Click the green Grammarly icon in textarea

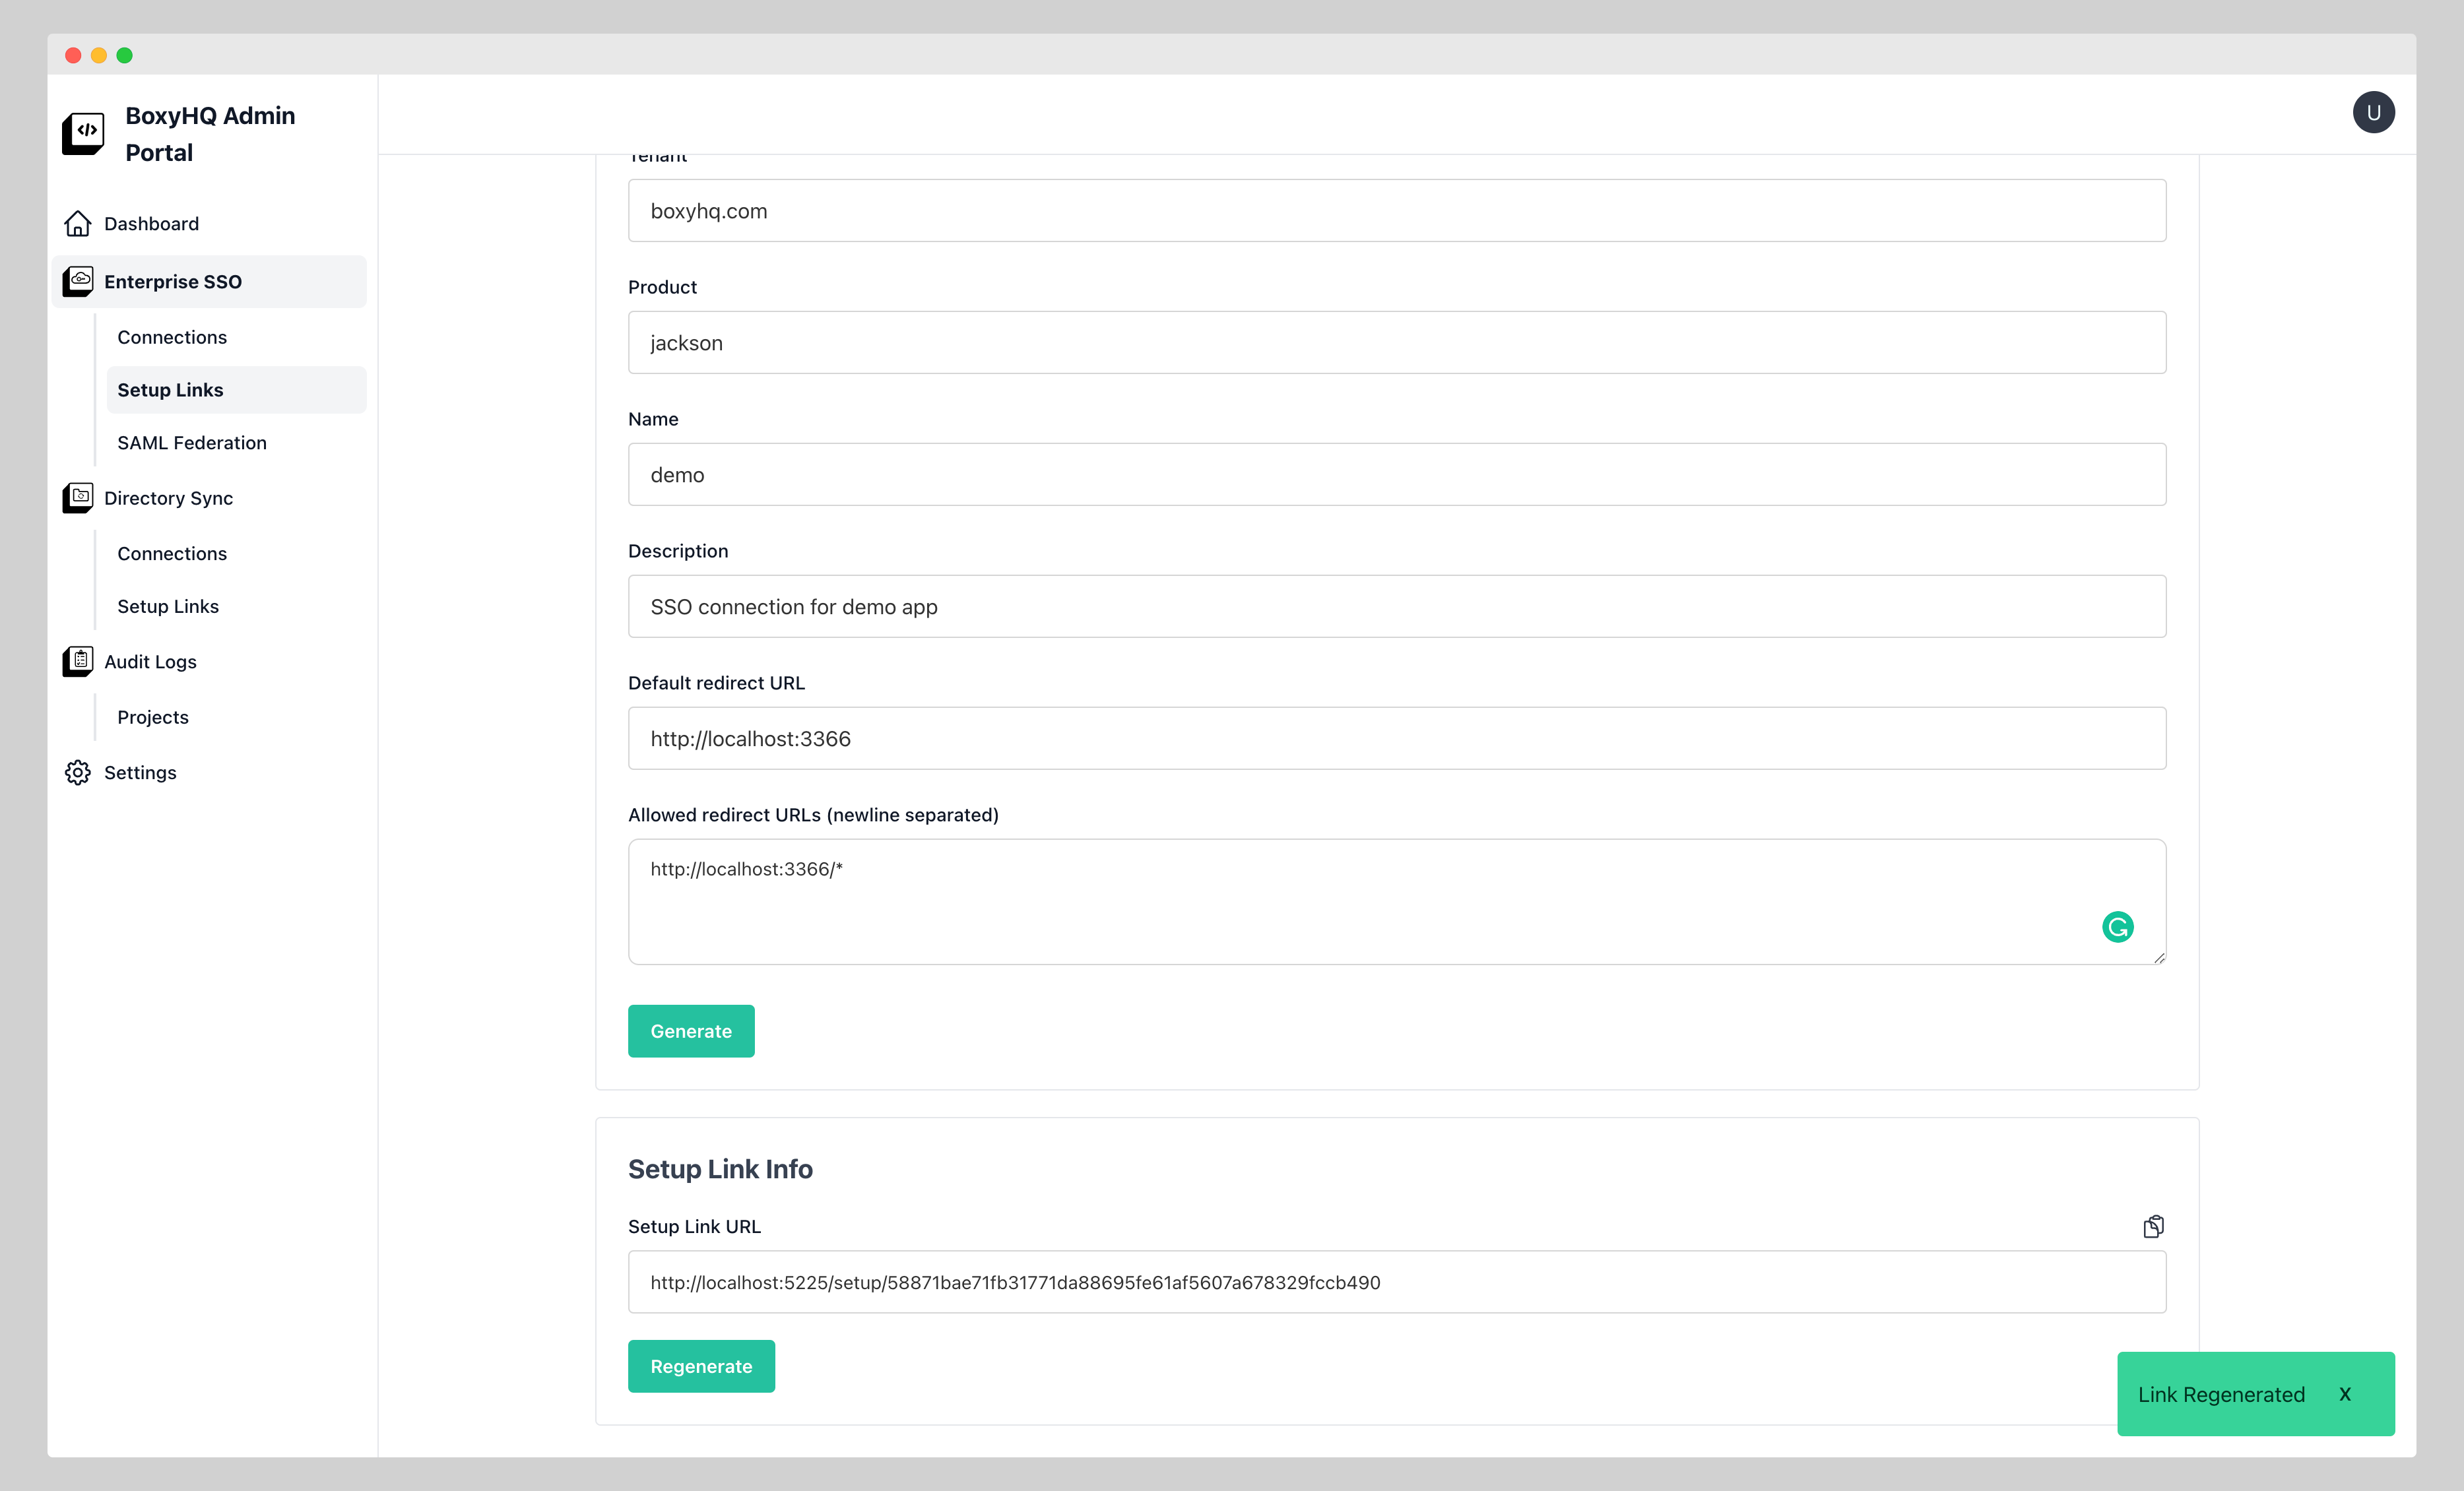[2117, 927]
